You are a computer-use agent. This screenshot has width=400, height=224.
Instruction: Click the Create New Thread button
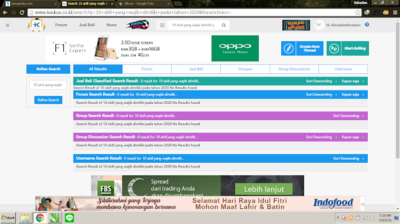[302, 49]
